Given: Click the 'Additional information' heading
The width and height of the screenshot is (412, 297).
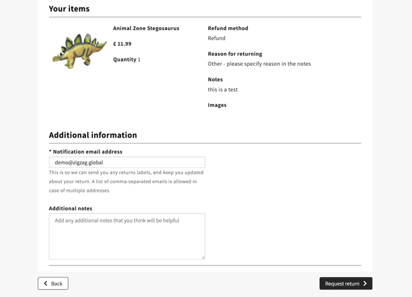Looking at the screenshot, I should 93,135.
